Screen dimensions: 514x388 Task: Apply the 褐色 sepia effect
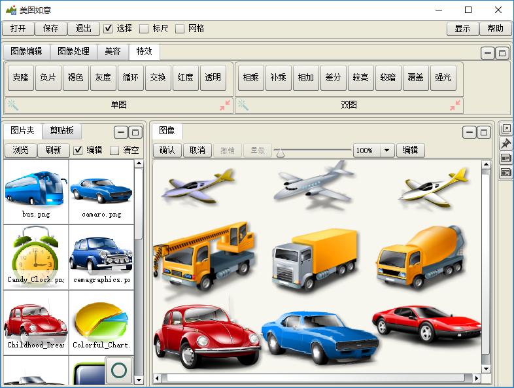click(76, 78)
